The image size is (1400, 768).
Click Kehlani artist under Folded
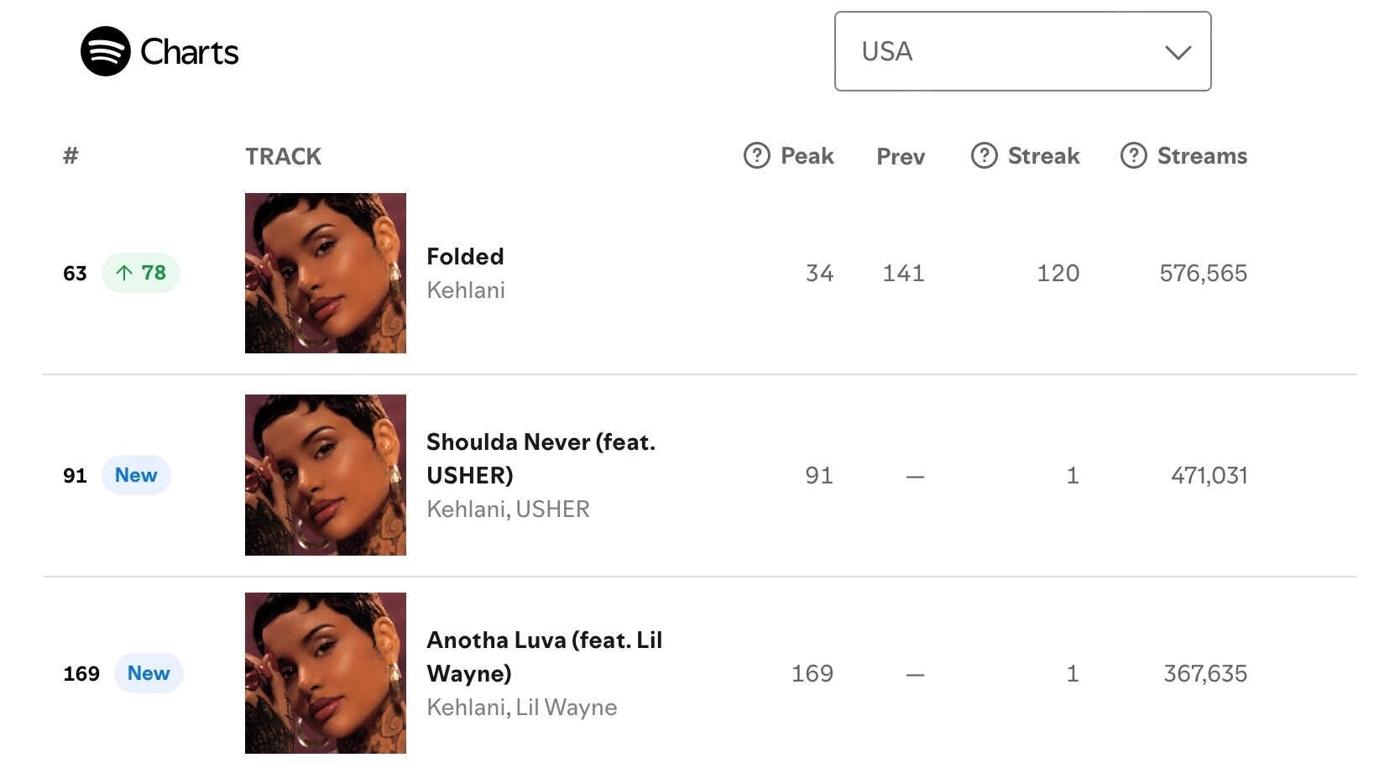pyautogui.click(x=466, y=290)
